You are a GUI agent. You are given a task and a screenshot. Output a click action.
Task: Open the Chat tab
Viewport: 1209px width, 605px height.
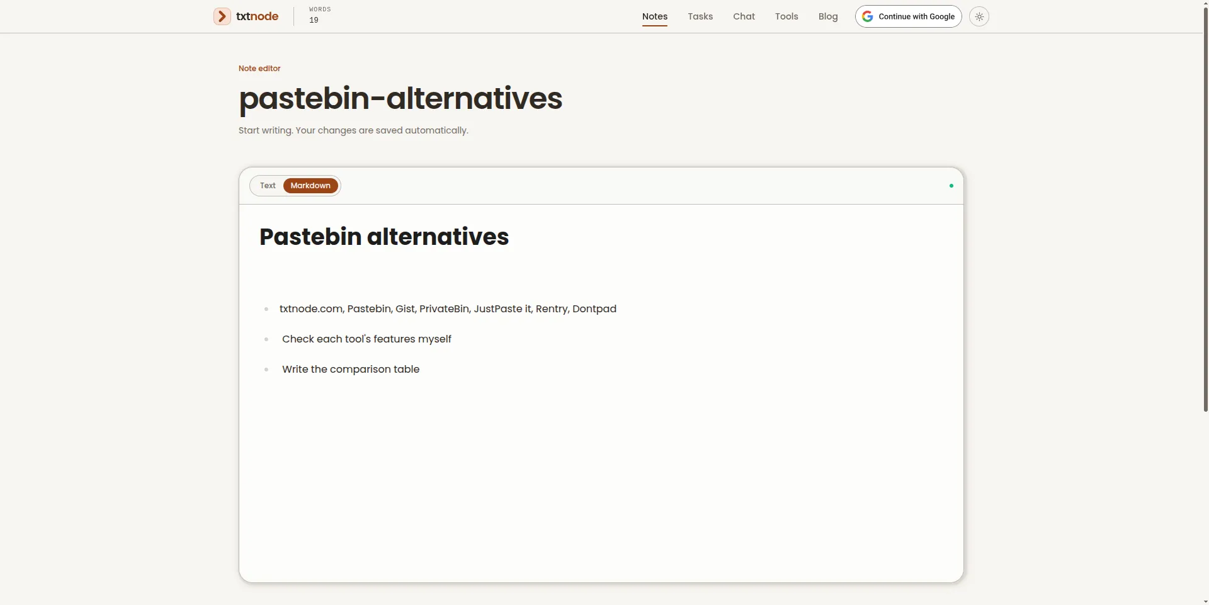[x=744, y=16]
